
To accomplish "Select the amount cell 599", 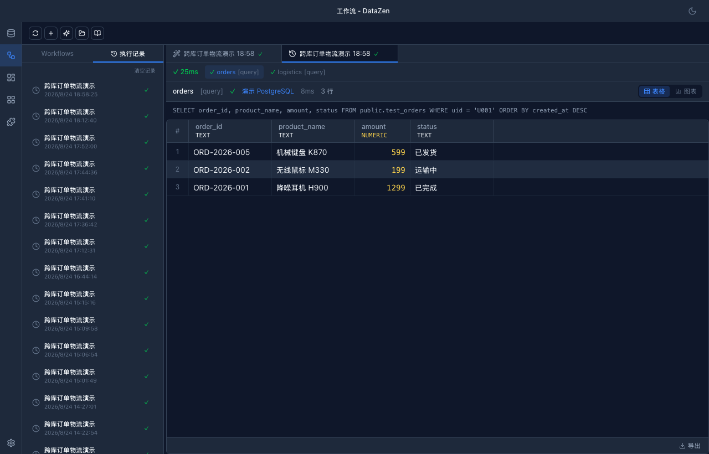I will (382, 152).
